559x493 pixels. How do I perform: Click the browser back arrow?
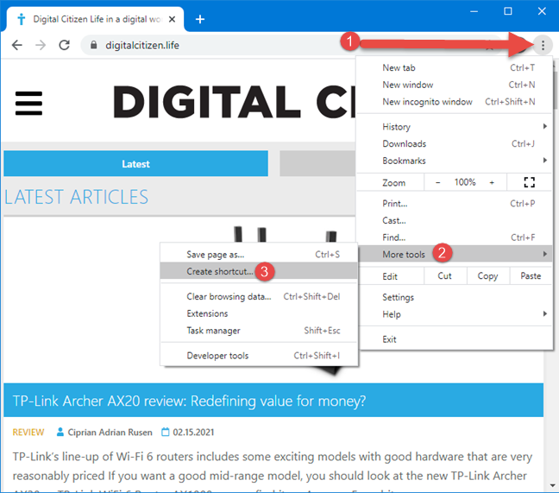(16, 45)
